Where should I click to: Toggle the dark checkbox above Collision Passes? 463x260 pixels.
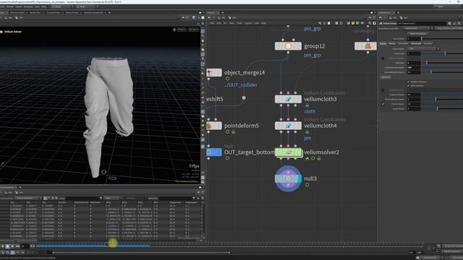383,90
